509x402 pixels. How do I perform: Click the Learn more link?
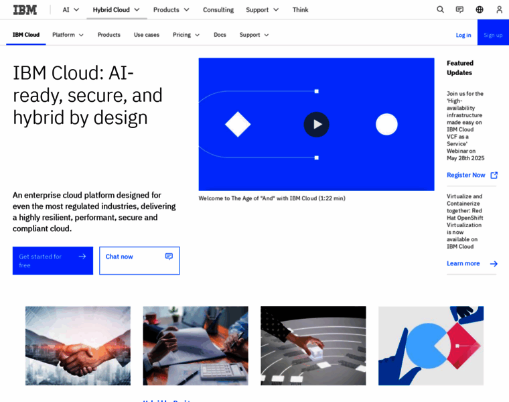coord(463,264)
